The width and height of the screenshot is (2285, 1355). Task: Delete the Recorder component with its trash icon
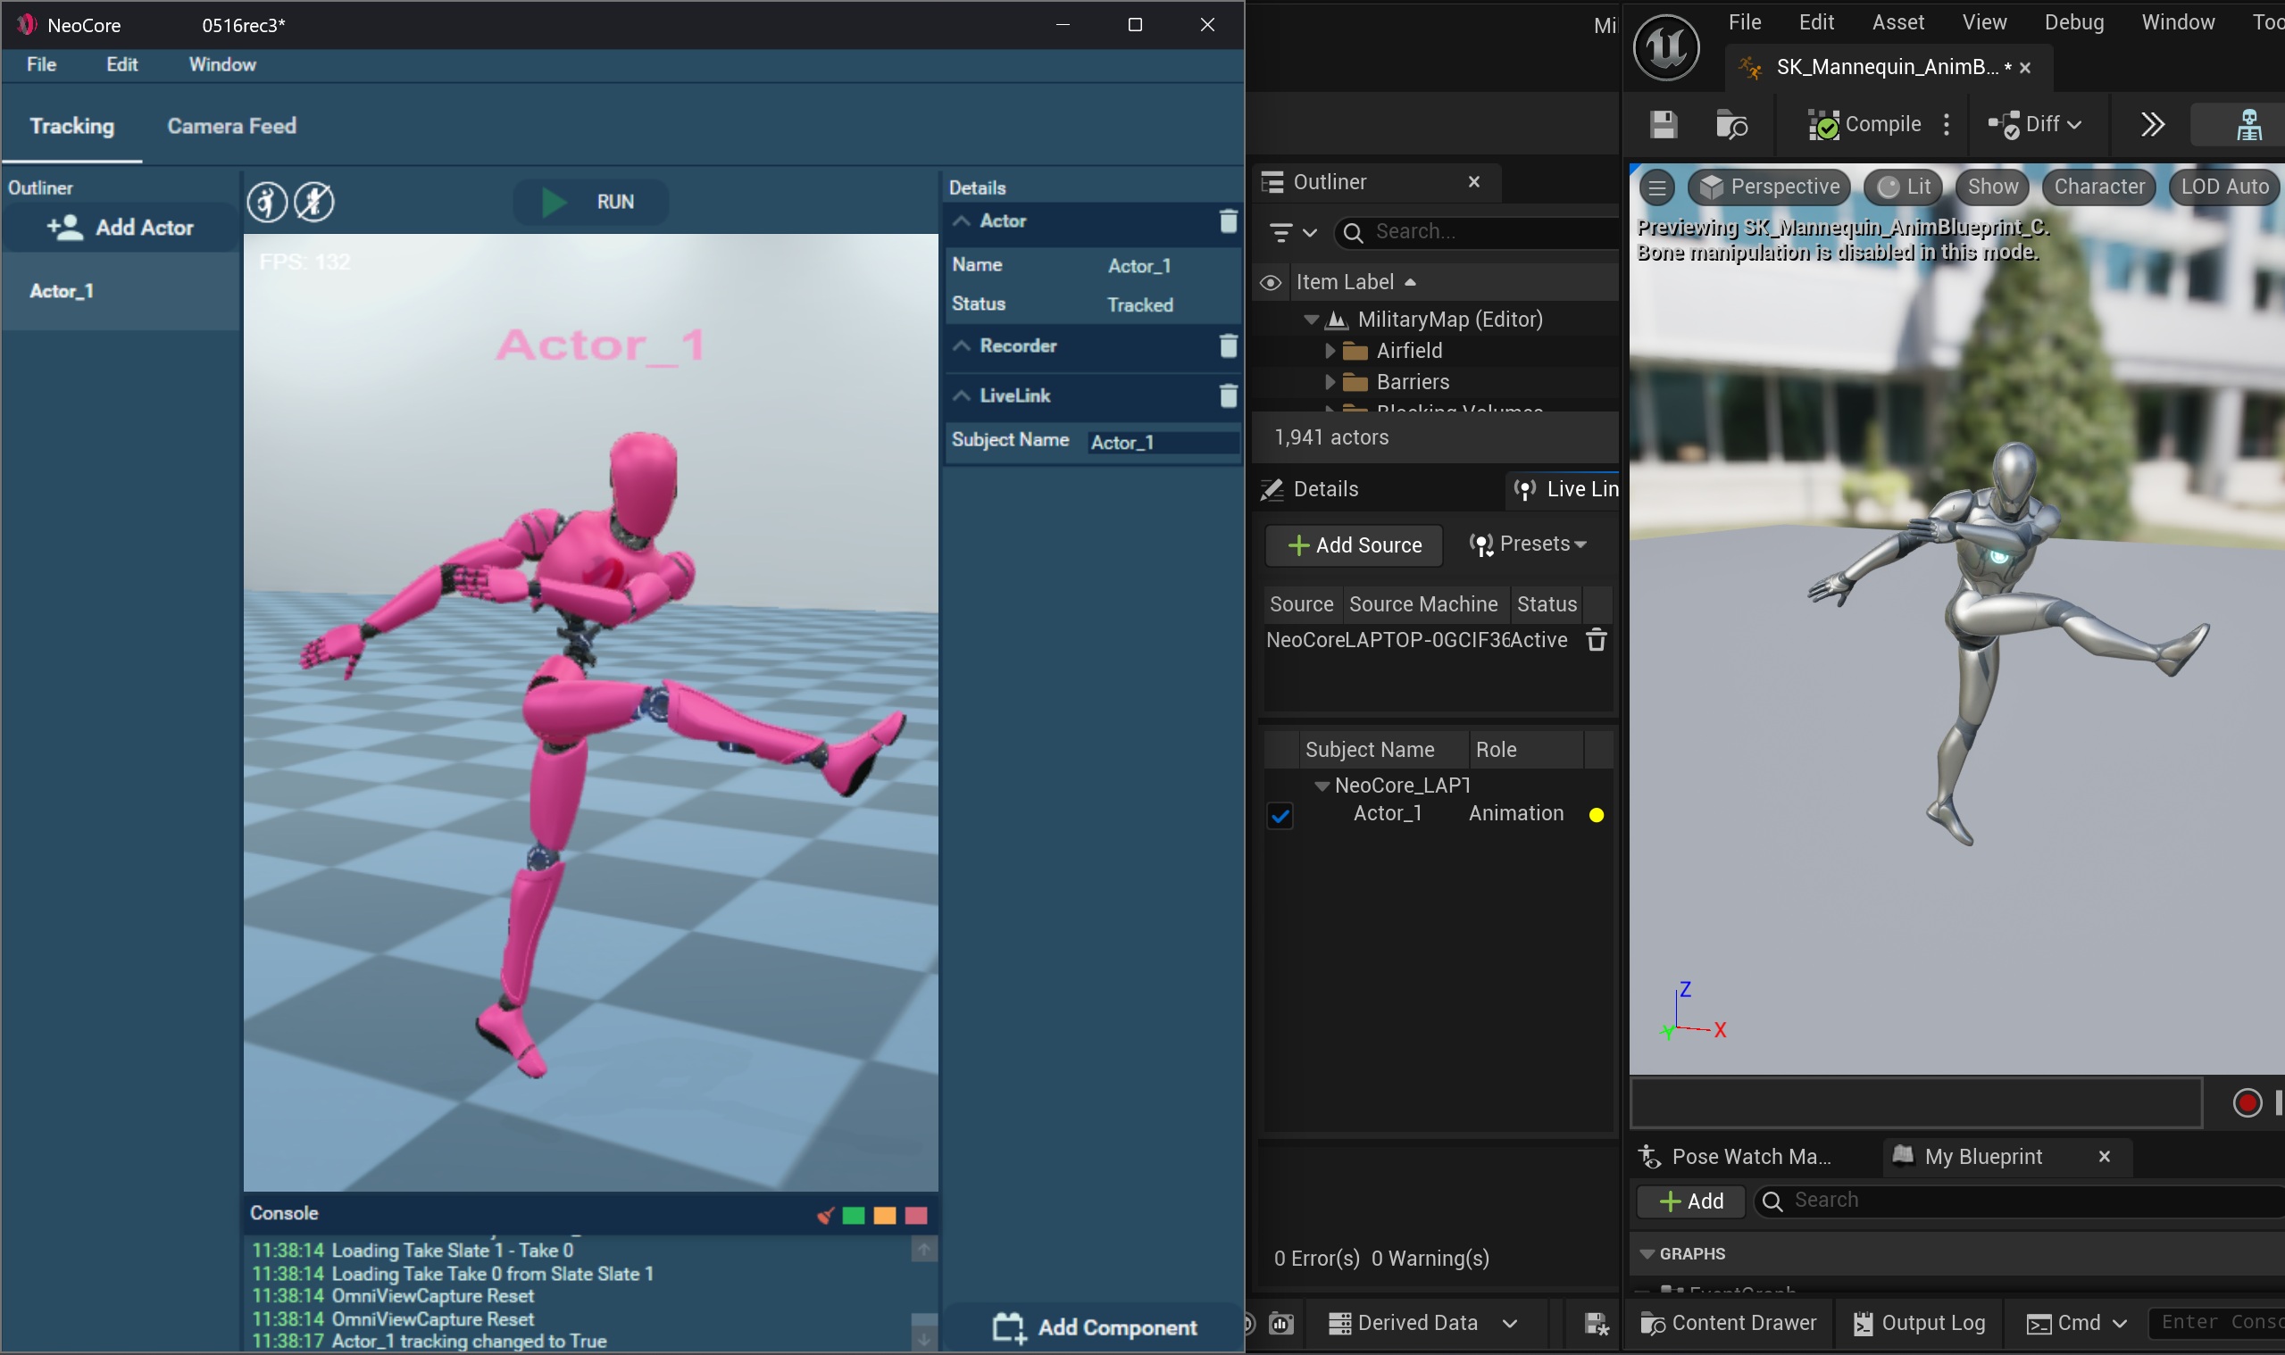(1228, 346)
